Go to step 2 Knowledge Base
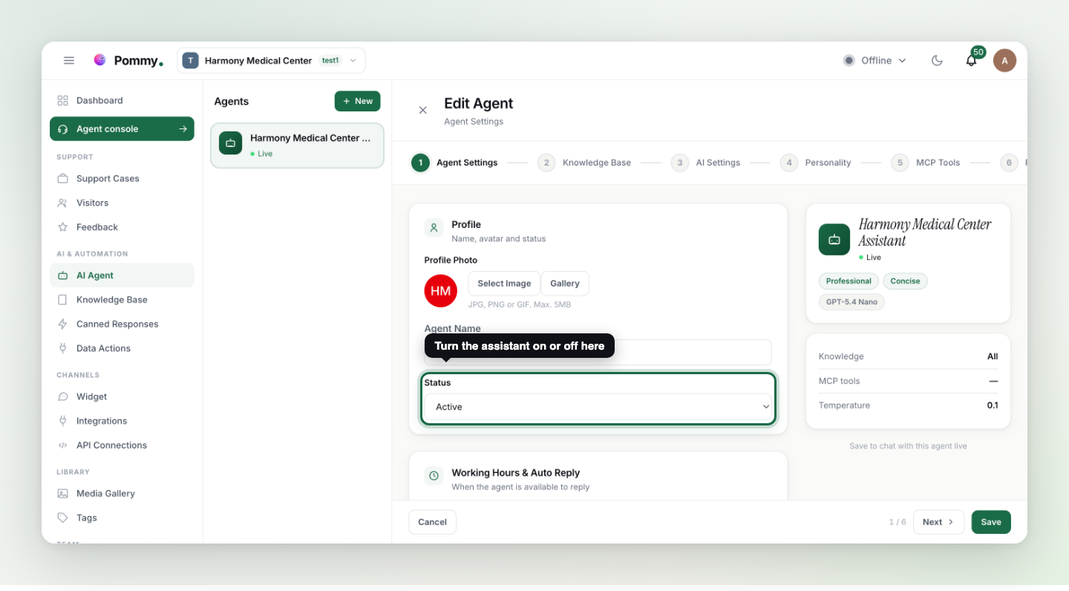The image size is (1069, 591). [x=584, y=163]
